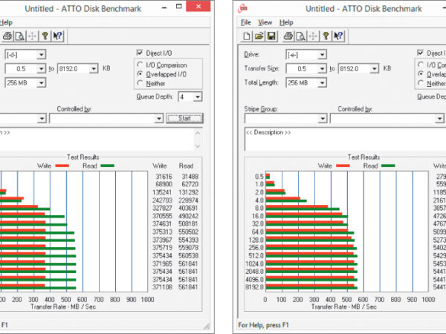Click the Print icon in left ATTO window

[x=7, y=36]
